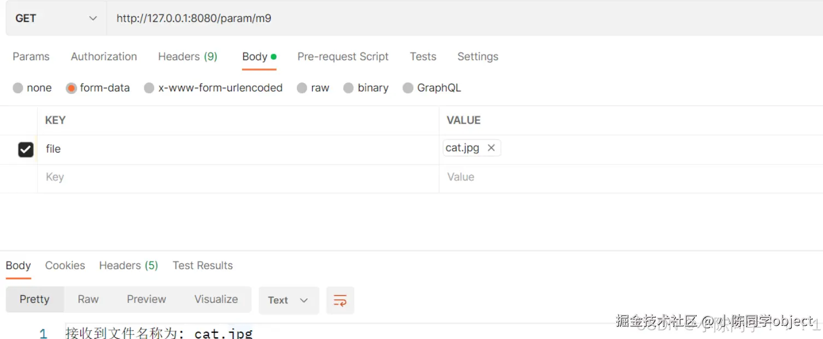Open the response Headers (5) tab
The height and width of the screenshot is (339, 823).
(129, 266)
